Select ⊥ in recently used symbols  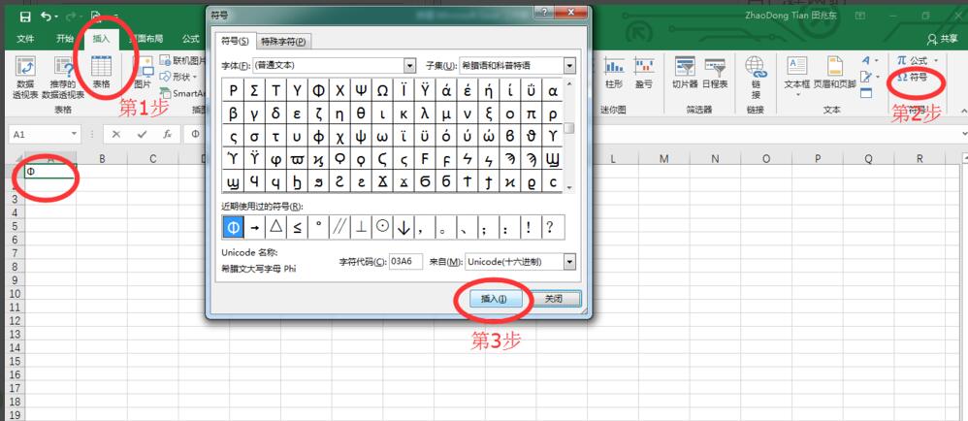point(361,227)
